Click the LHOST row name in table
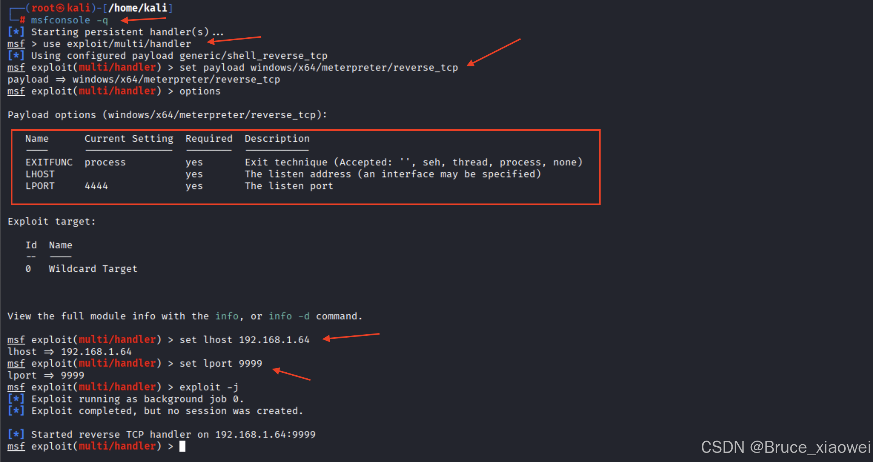Image resolution: width=873 pixels, height=462 pixels. pos(40,174)
